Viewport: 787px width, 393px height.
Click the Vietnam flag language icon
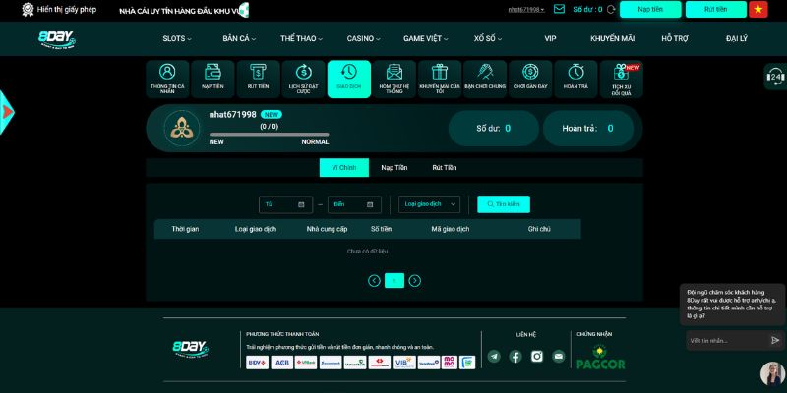[757, 9]
